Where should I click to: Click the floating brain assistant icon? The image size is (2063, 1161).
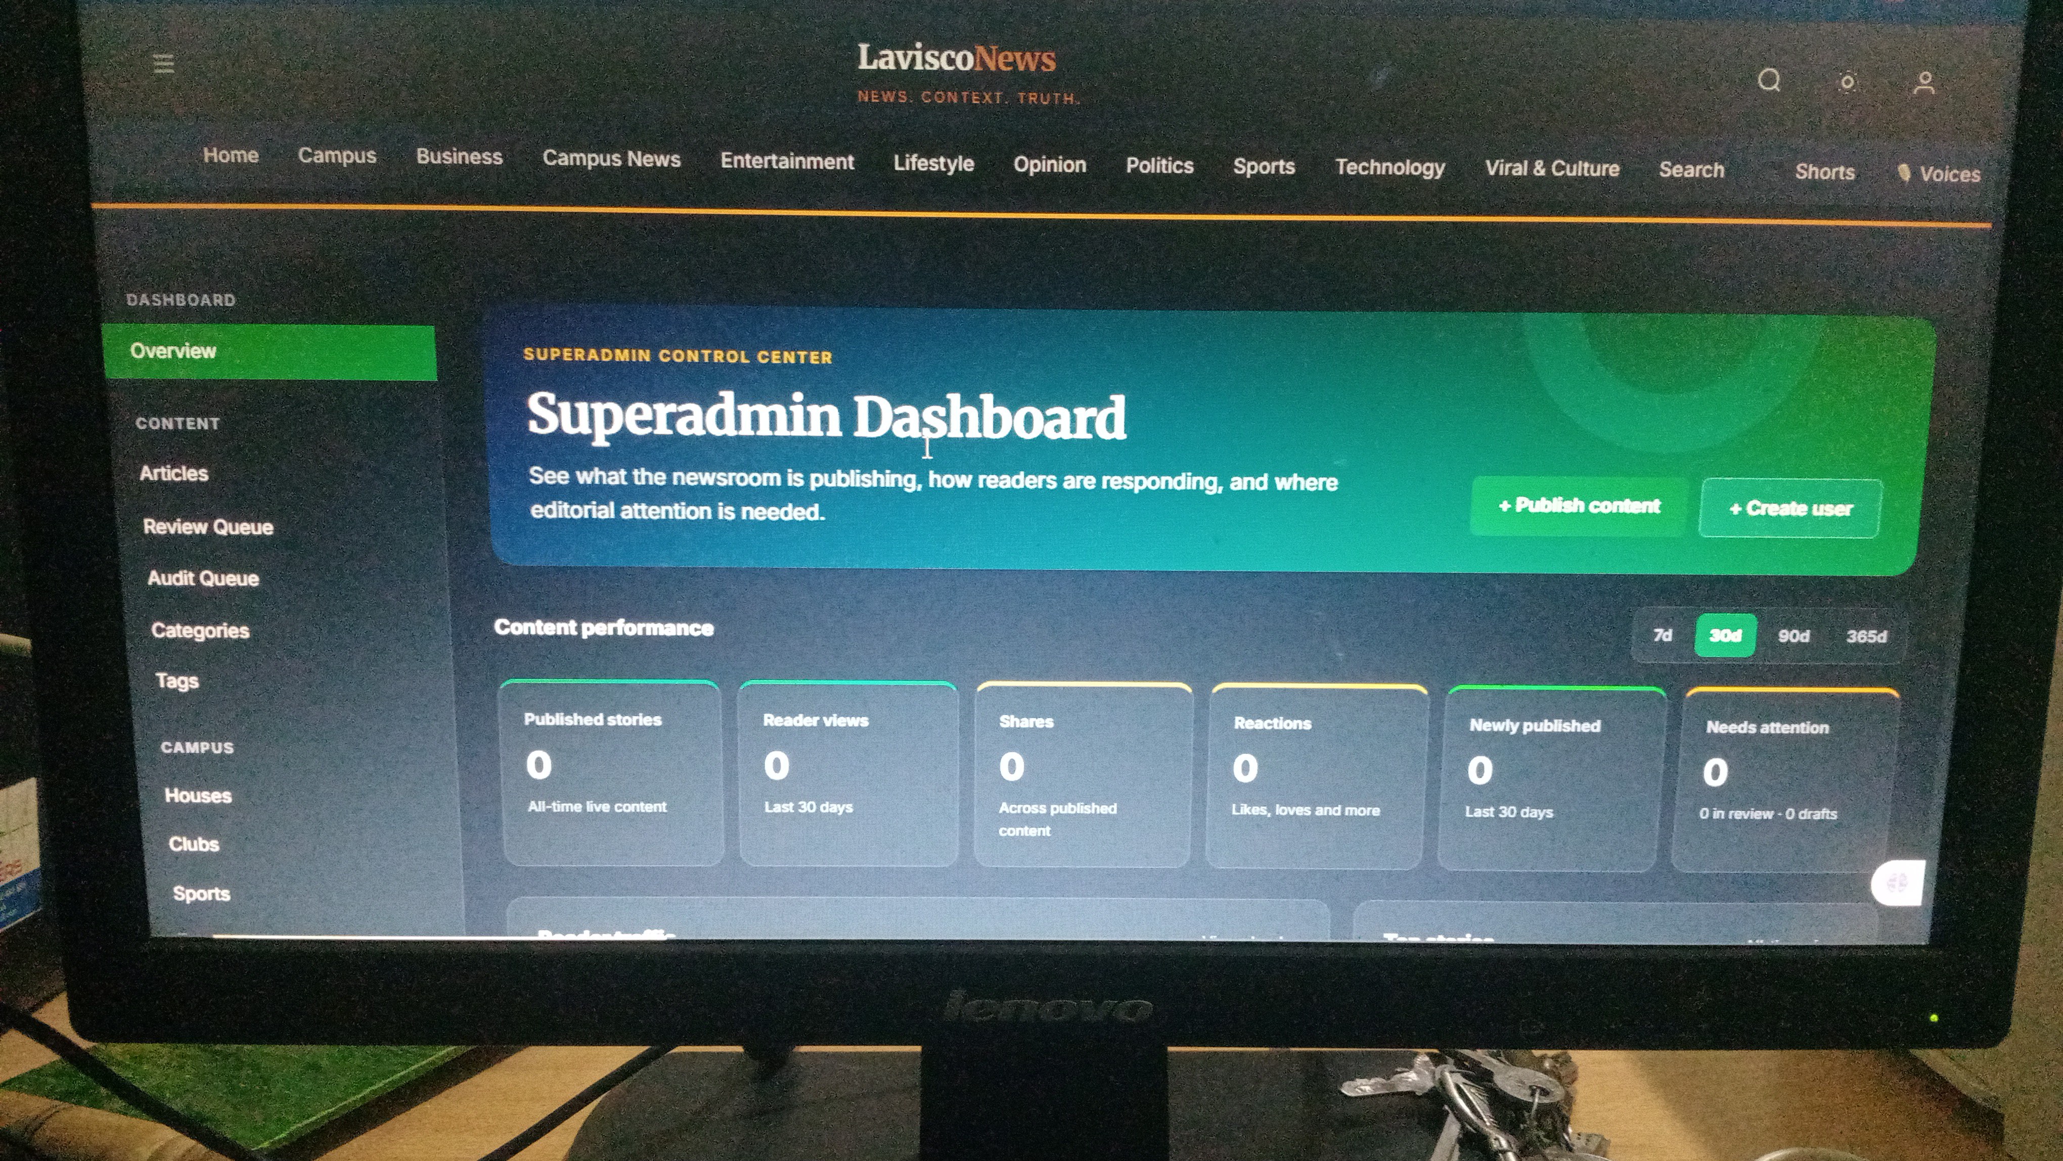pos(1897,883)
